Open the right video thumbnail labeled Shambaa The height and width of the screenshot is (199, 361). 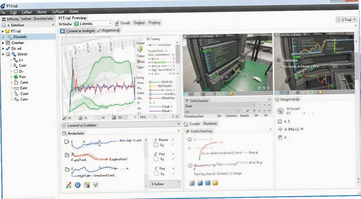(x=314, y=62)
